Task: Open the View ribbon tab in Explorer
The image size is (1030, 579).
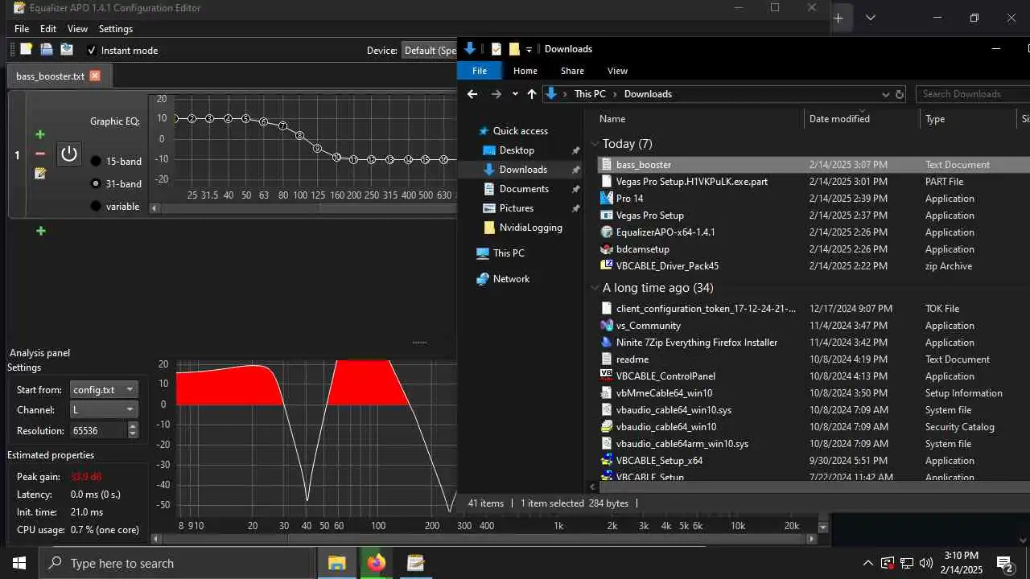Action: [617, 71]
